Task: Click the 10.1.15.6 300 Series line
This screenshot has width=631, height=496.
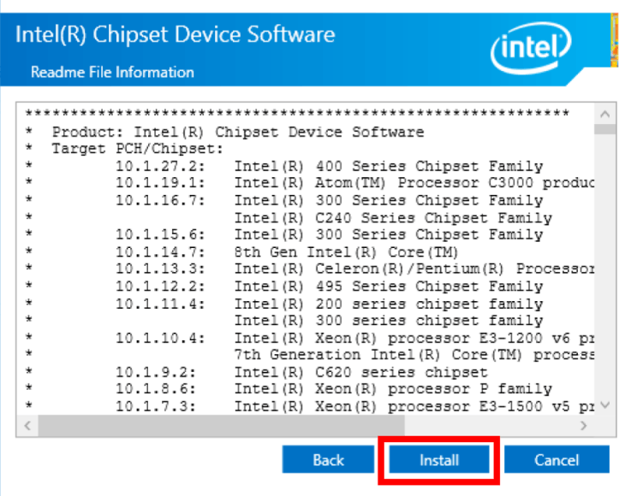Action: pos(329,234)
